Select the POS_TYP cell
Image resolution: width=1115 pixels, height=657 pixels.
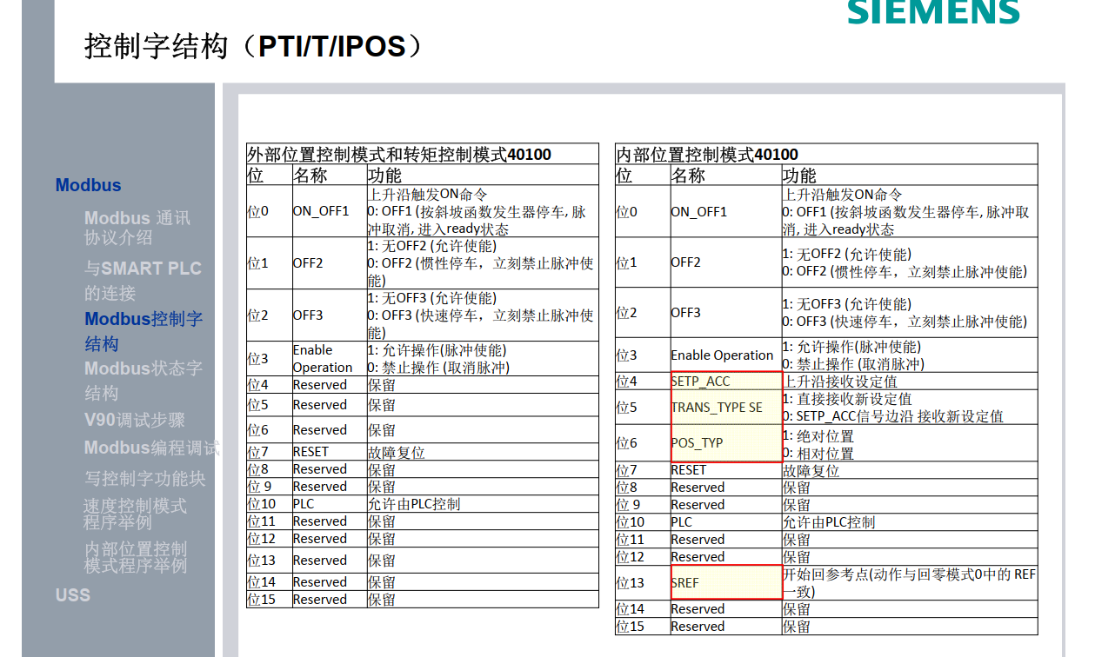[726, 442]
